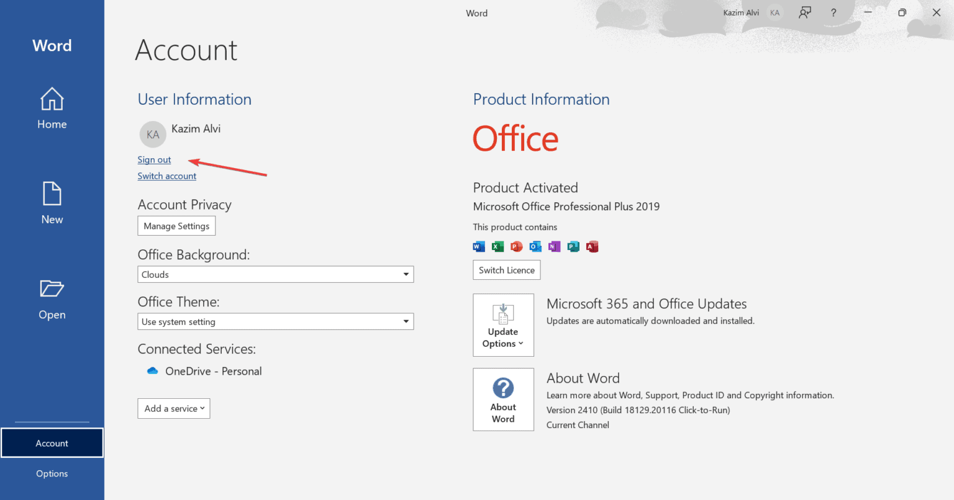Select the Account tab in sidebar
The height and width of the screenshot is (500, 954).
coord(52,443)
